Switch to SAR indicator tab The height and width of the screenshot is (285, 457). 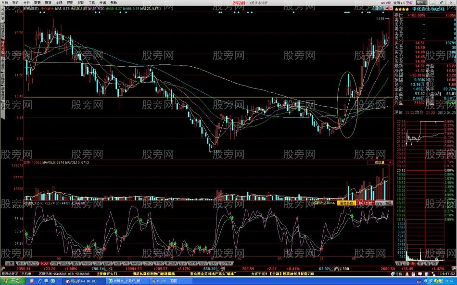tap(213, 263)
